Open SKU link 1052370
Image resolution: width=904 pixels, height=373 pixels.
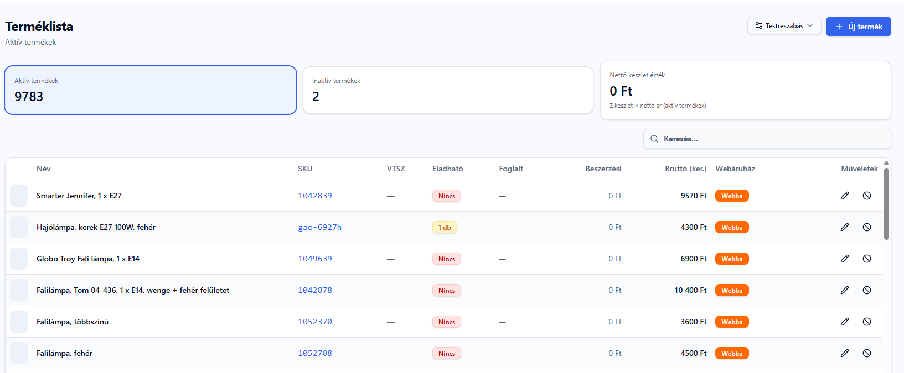click(x=315, y=322)
